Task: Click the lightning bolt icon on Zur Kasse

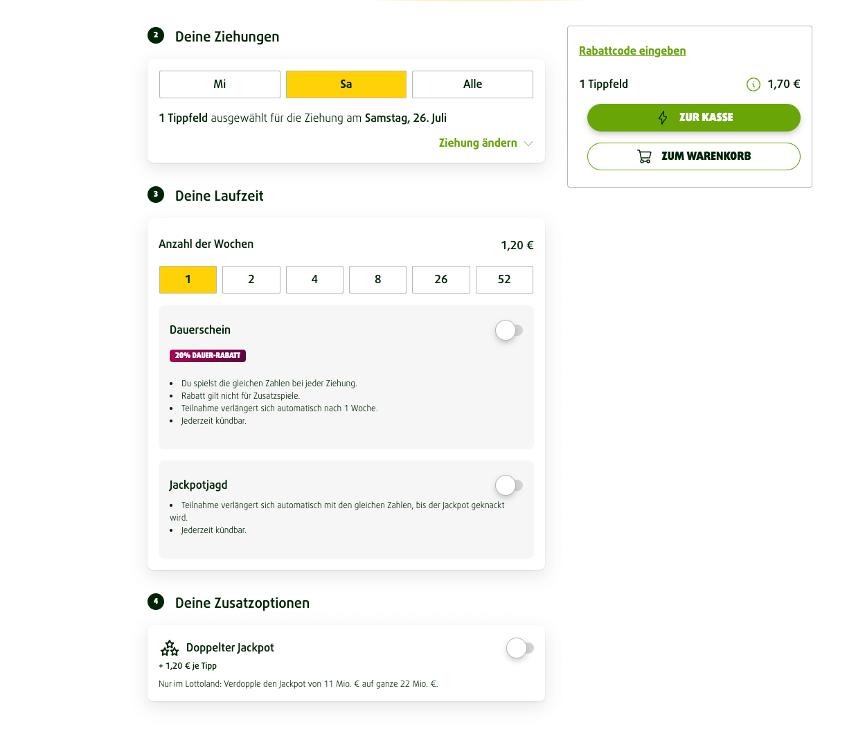Action: 663,118
